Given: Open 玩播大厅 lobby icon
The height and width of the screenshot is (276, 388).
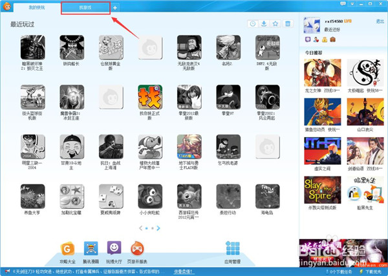Looking at the screenshot, I should [113, 248].
